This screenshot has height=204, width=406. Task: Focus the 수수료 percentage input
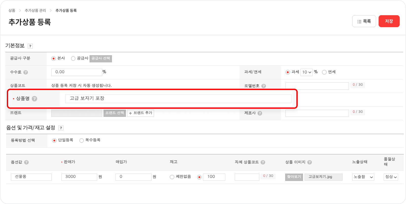[x=77, y=72]
